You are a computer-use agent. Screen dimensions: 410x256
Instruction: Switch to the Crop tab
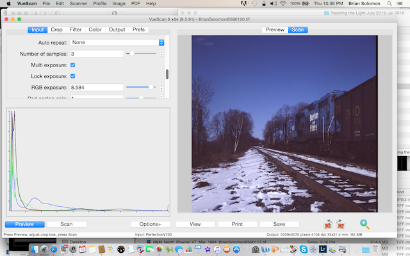(x=57, y=30)
